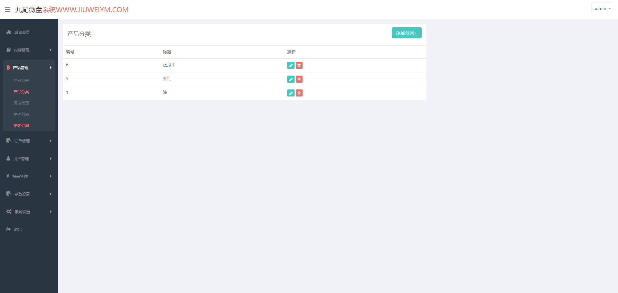Screen dimensions: 618x293
Task: Open the 参数设置 sidebar menu
Action: [29, 194]
